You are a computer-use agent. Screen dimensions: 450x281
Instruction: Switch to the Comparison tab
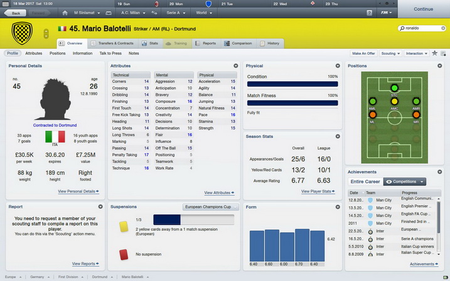[x=238, y=43]
